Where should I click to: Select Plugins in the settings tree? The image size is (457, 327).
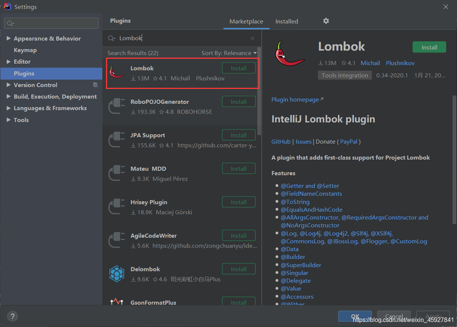tap(51, 73)
